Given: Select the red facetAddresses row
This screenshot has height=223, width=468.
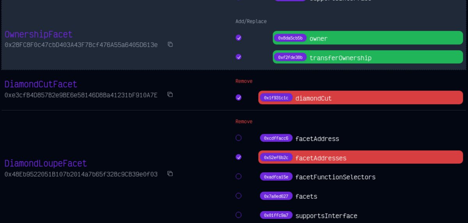Looking at the screenshot, I should [361, 158].
